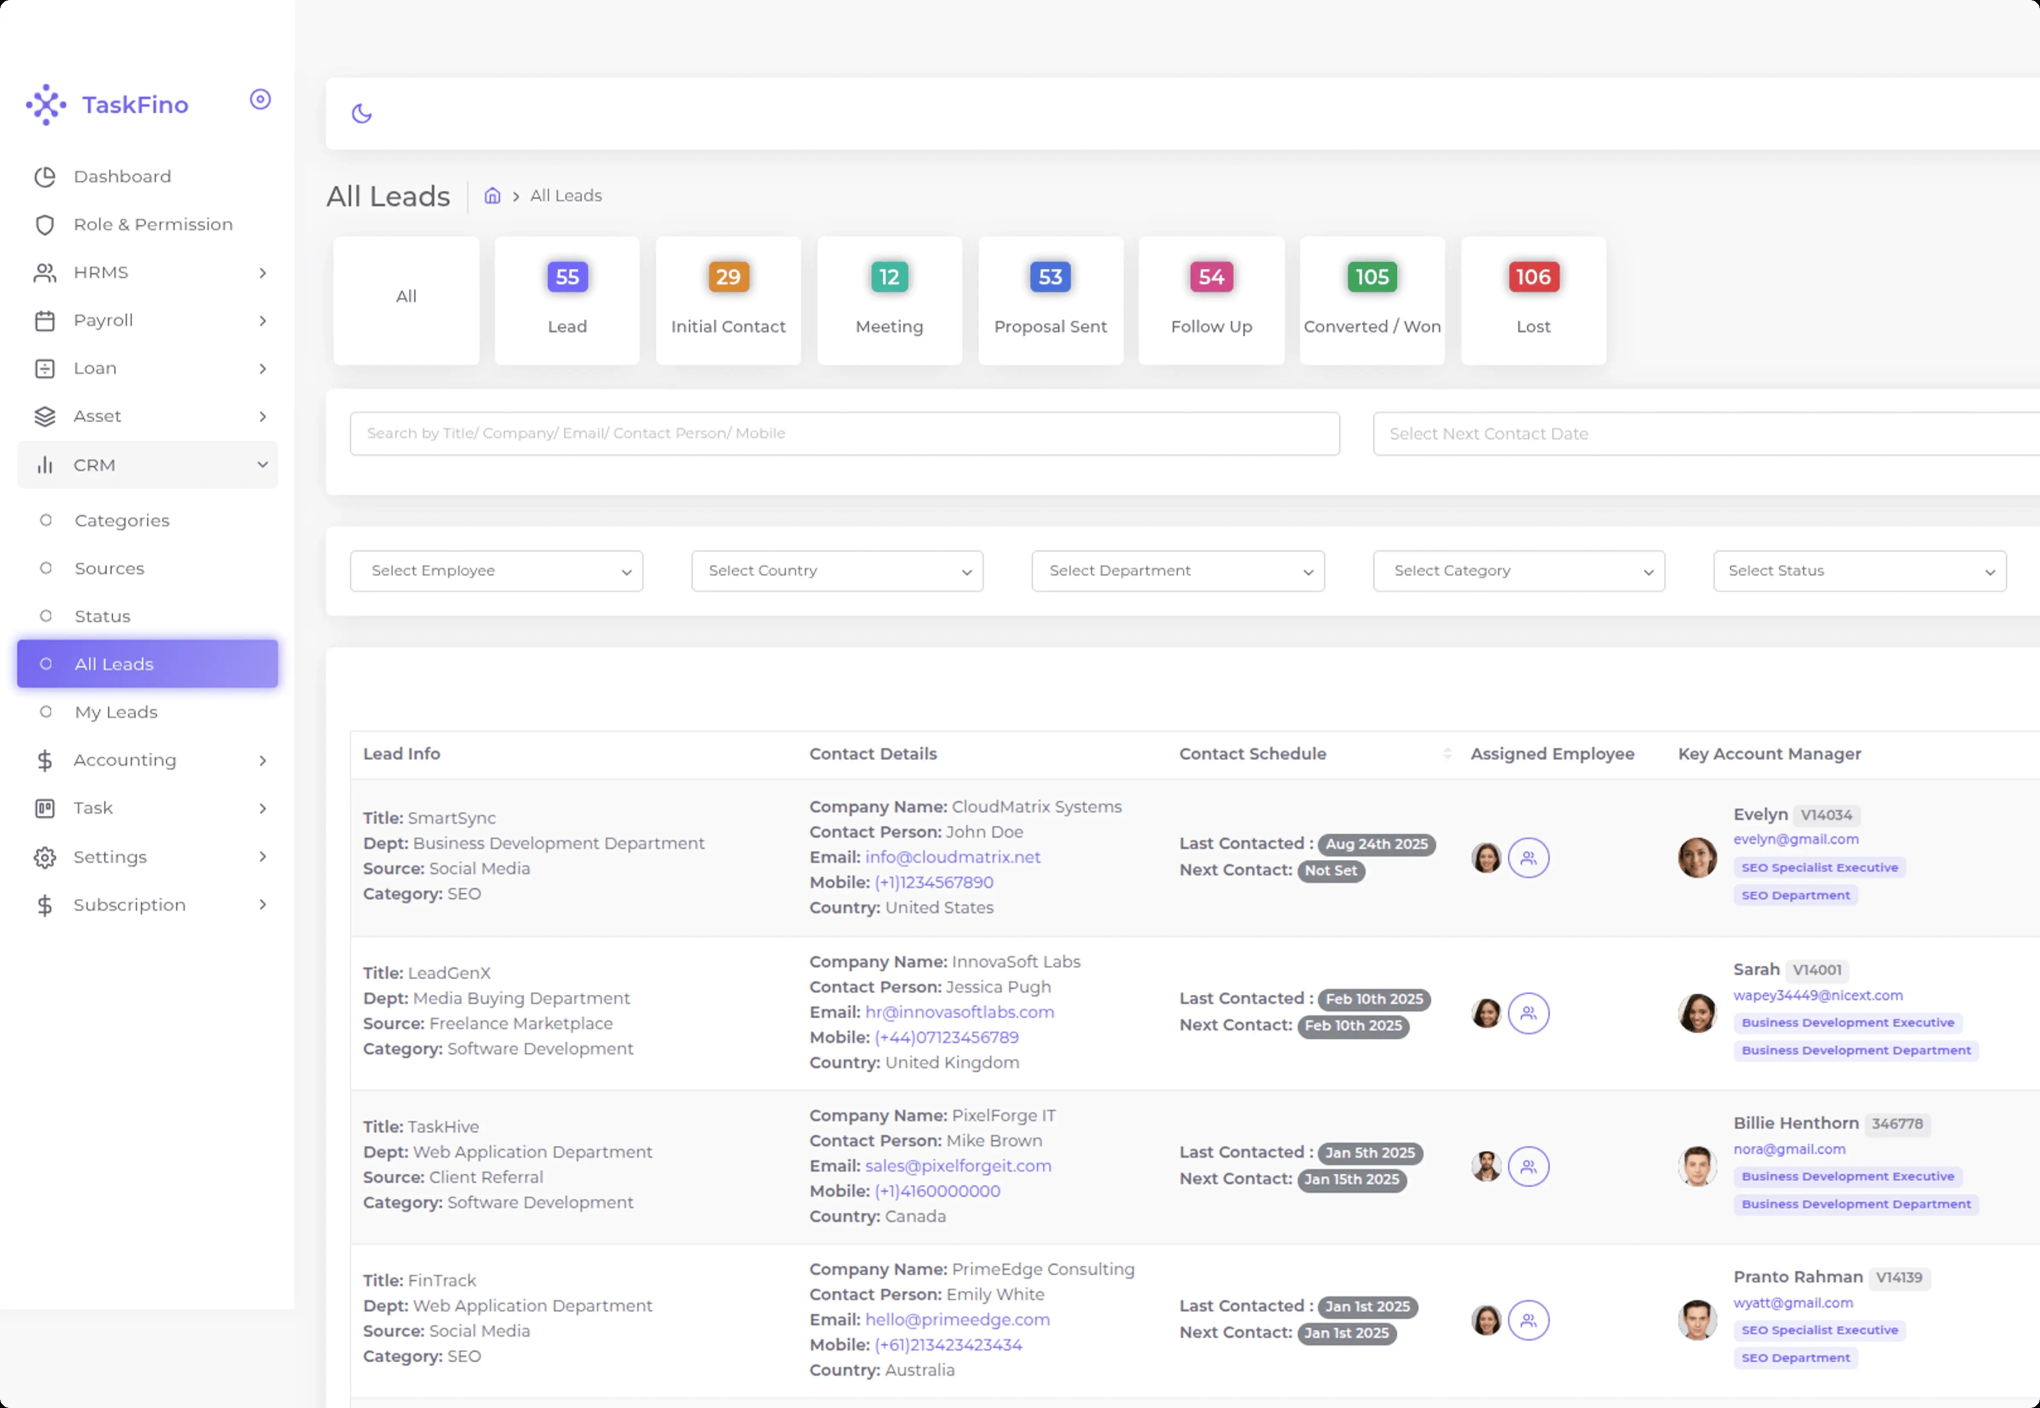The height and width of the screenshot is (1408, 2040).
Task: Click the lead search input field
Action: tap(844, 433)
